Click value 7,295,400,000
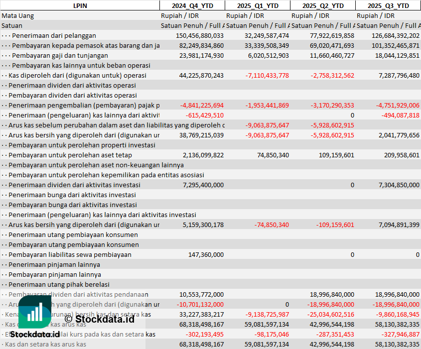This screenshot has width=421, height=349. point(203,185)
